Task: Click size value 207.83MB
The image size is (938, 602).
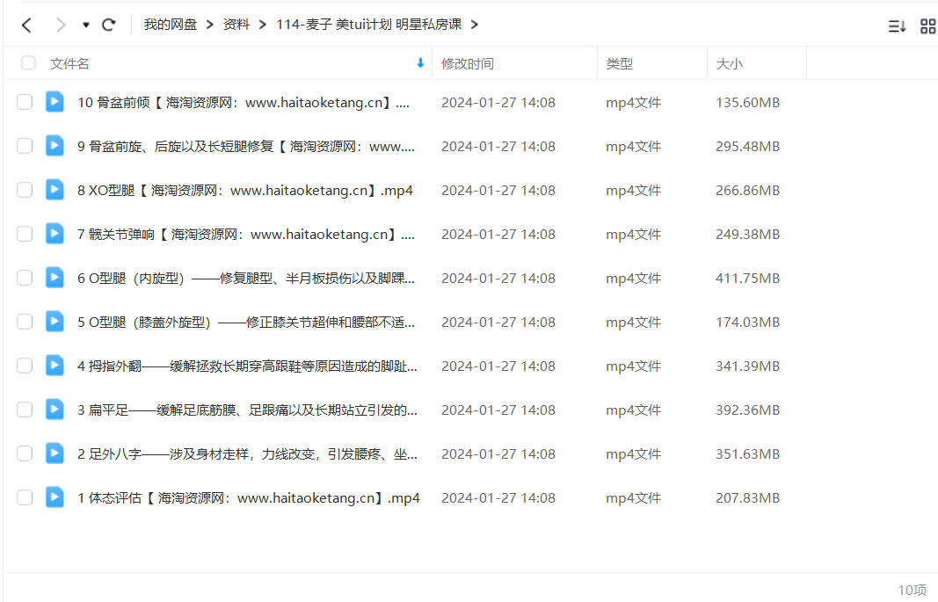Action: coord(748,498)
